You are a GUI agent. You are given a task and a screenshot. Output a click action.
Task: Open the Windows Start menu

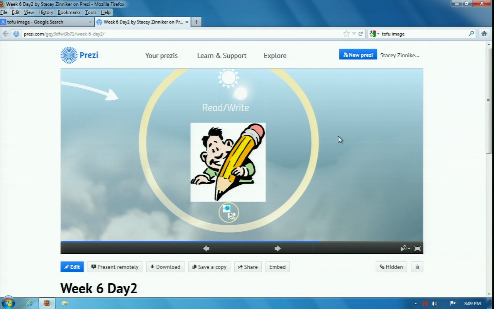[x=8, y=303]
